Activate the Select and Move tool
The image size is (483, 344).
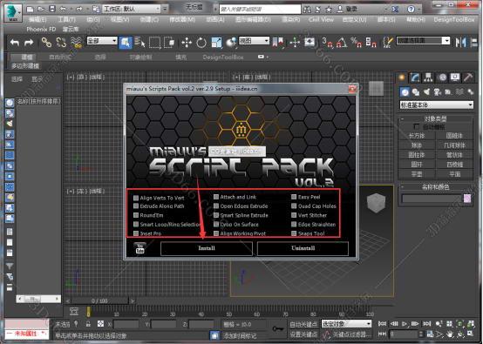coord(187,42)
